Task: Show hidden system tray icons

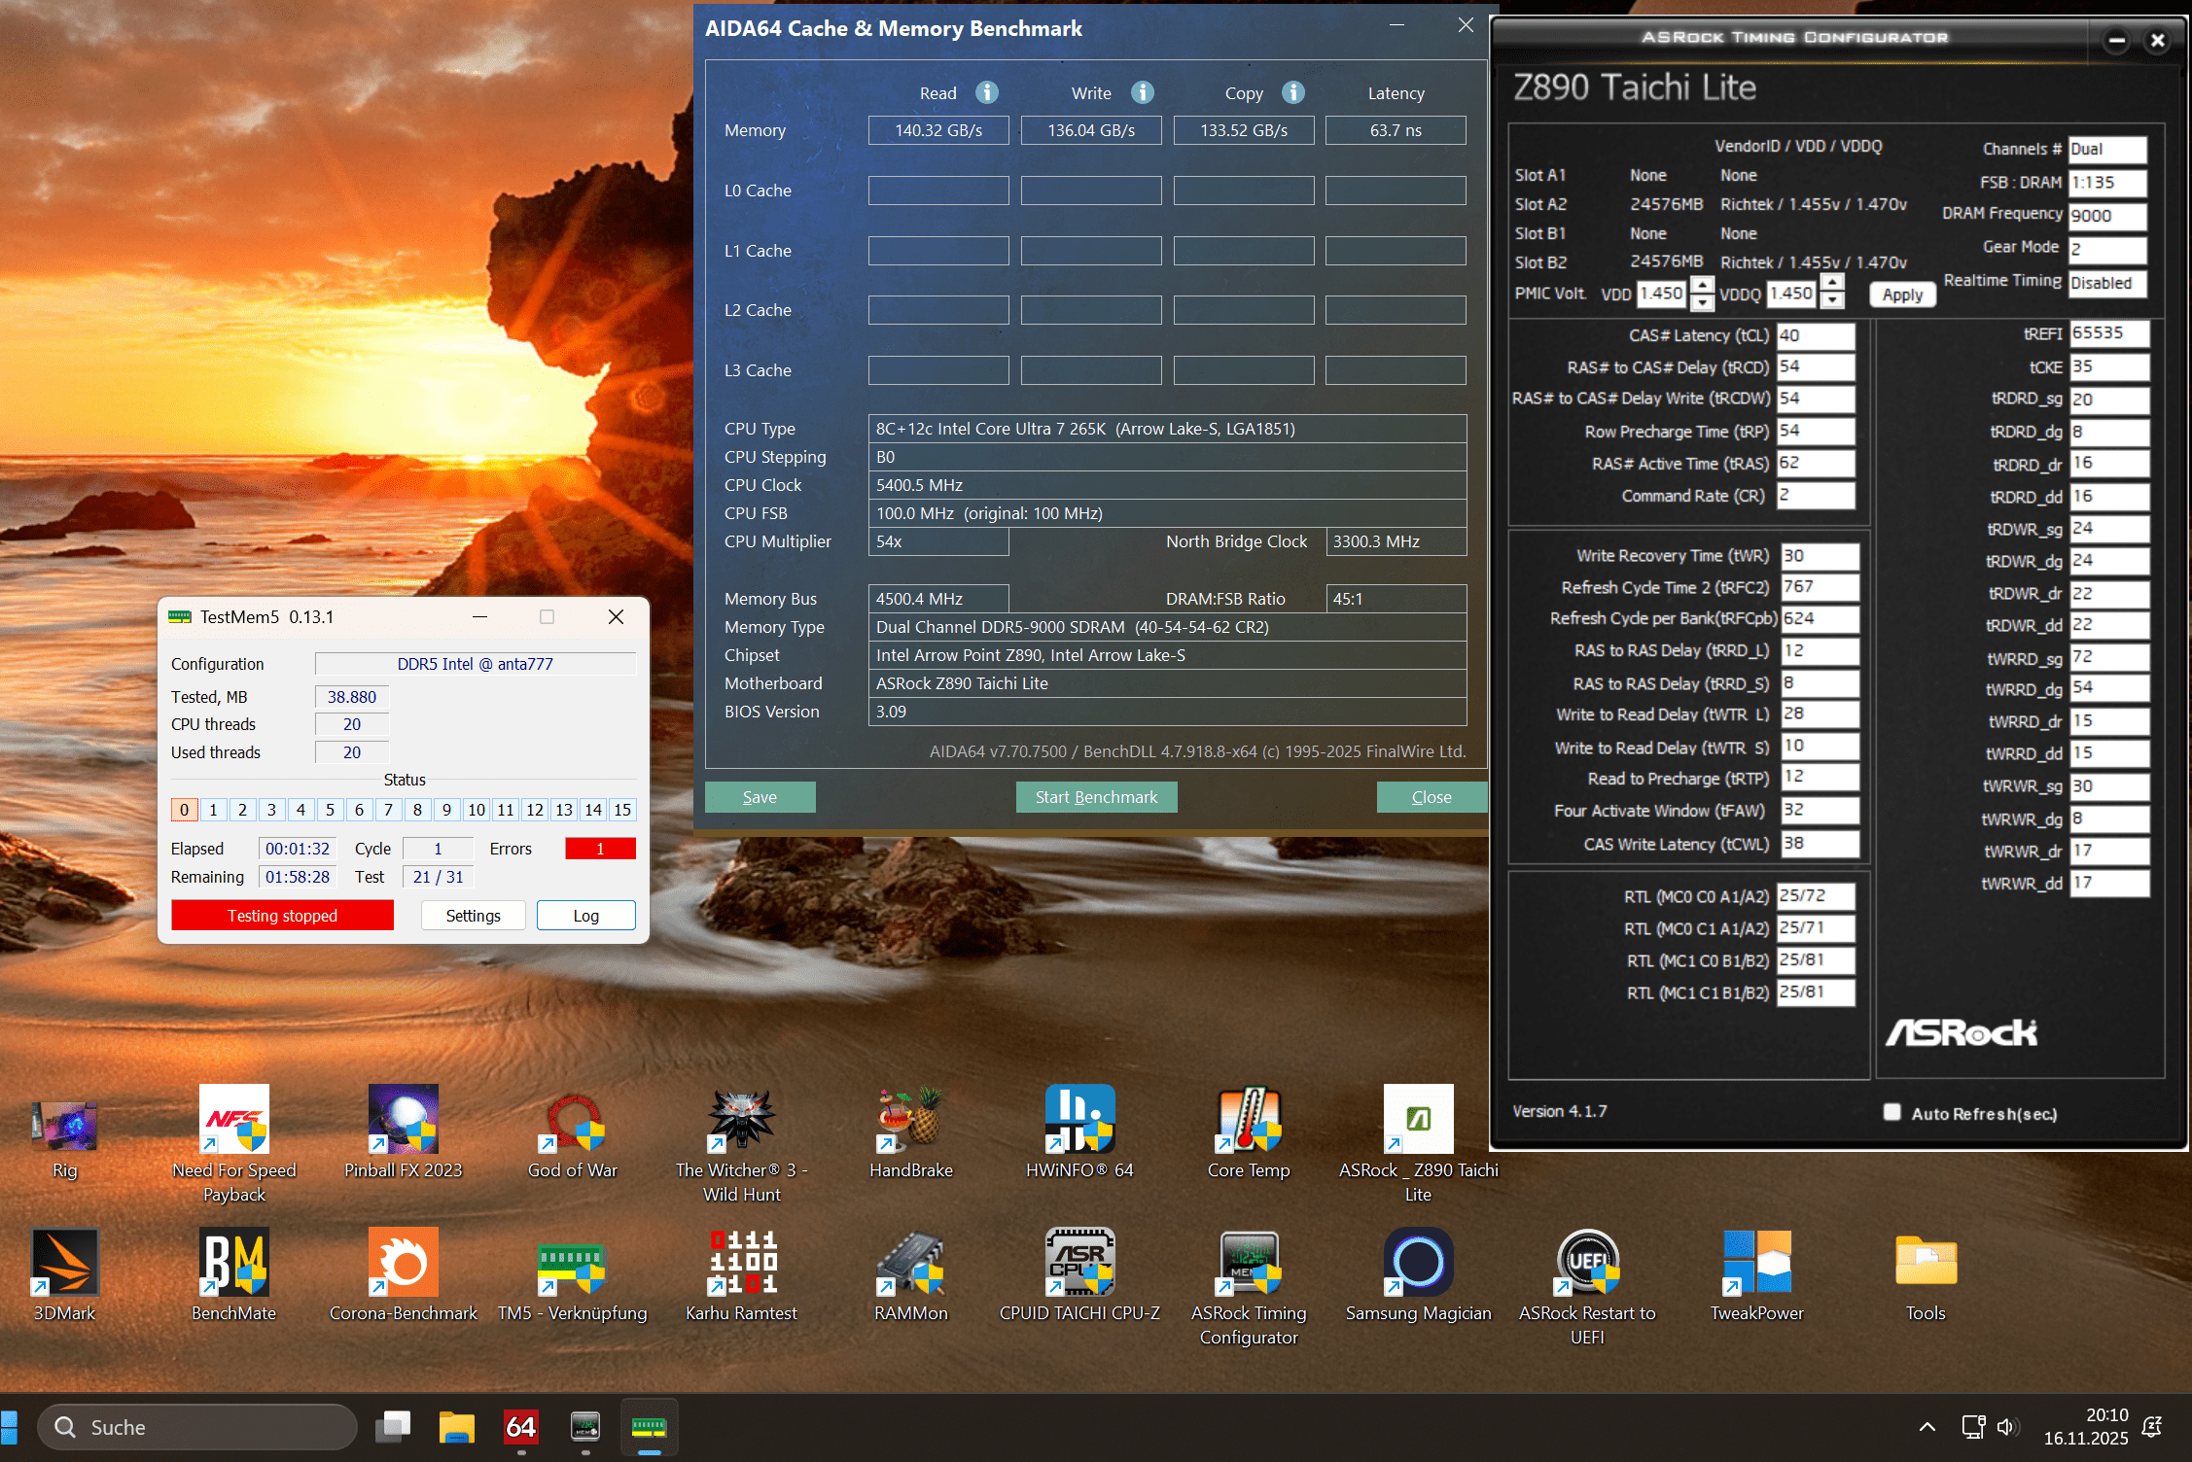Action: point(1927,1427)
